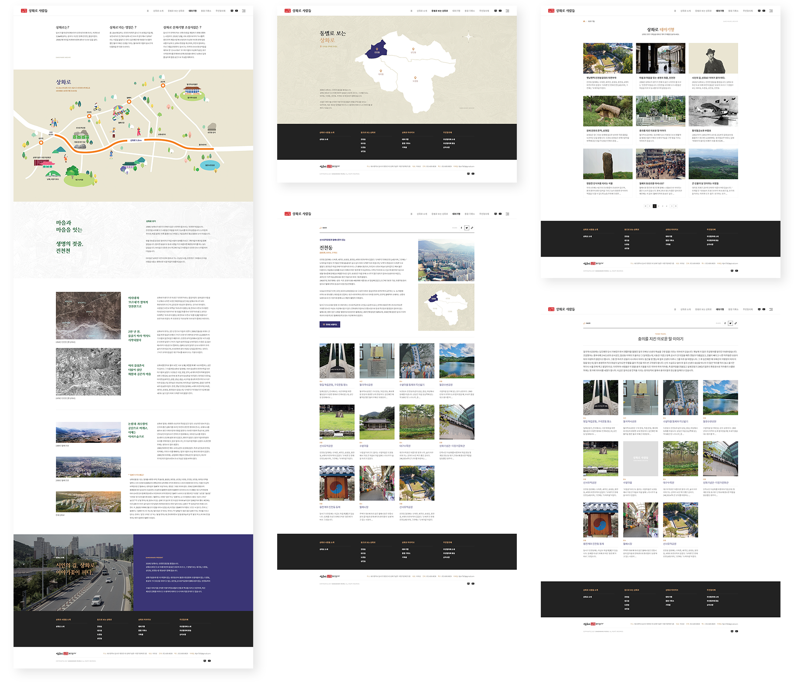
Task: Click blog icon in left home page header
Action: [232, 11]
